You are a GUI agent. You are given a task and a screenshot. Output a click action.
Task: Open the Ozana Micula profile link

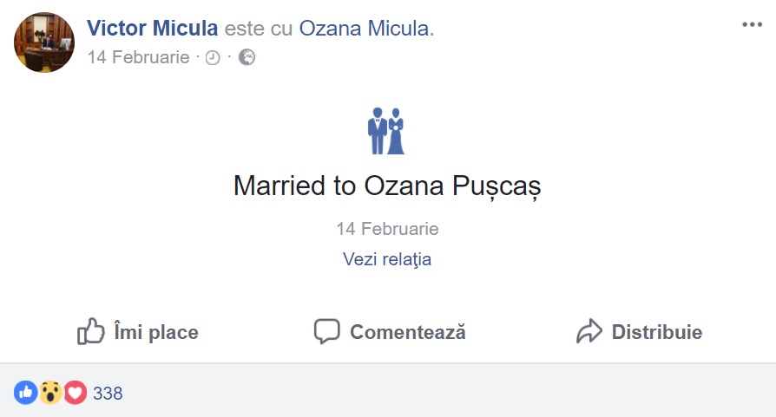[364, 29]
